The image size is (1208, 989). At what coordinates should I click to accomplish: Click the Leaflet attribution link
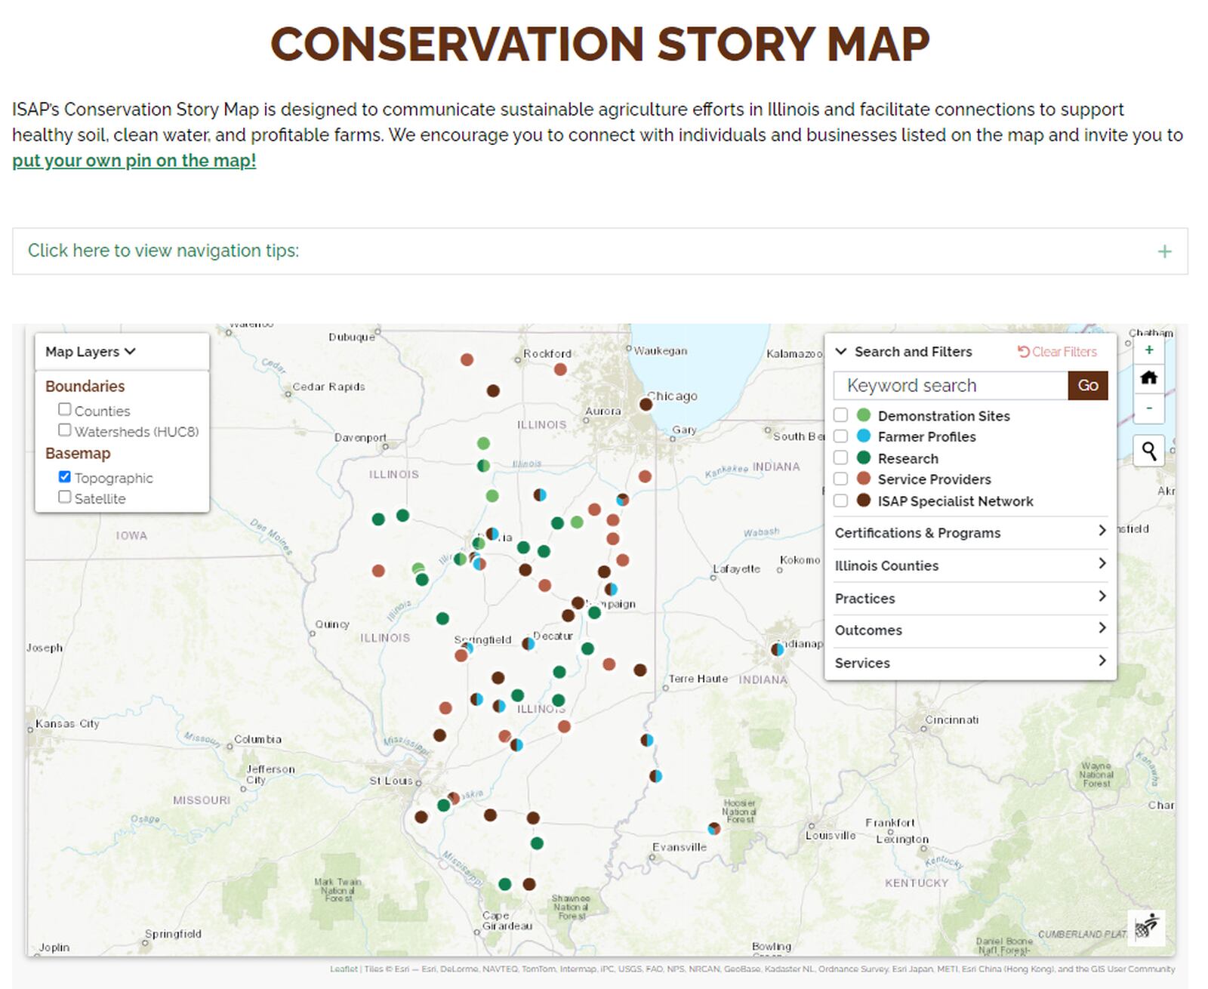(344, 969)
